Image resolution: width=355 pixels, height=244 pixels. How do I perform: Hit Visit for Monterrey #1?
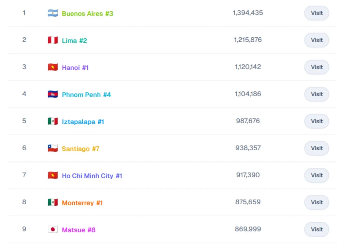click(316, 202)
